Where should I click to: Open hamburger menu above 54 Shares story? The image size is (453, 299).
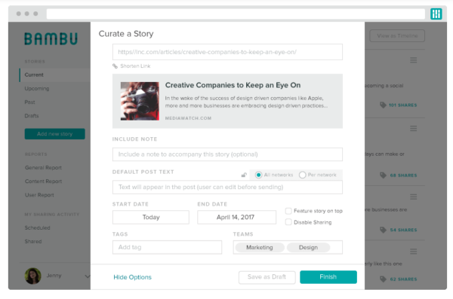point(414,197)
